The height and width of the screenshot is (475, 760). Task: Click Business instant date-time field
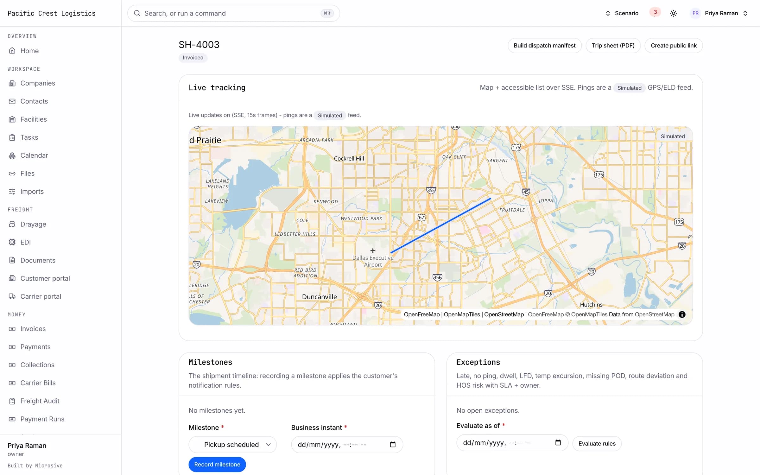(347, 445)
